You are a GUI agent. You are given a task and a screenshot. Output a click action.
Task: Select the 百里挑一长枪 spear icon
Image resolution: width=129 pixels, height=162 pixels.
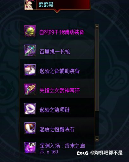click(30, 50)
